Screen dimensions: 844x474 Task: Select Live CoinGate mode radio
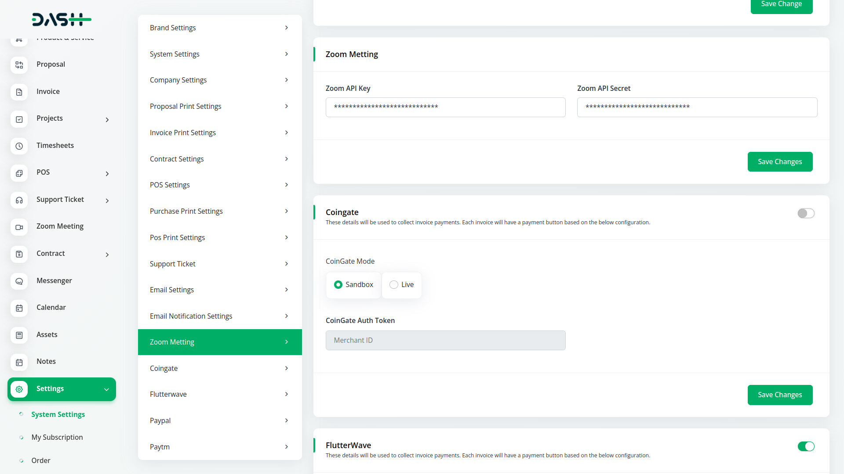coord(394,285)
